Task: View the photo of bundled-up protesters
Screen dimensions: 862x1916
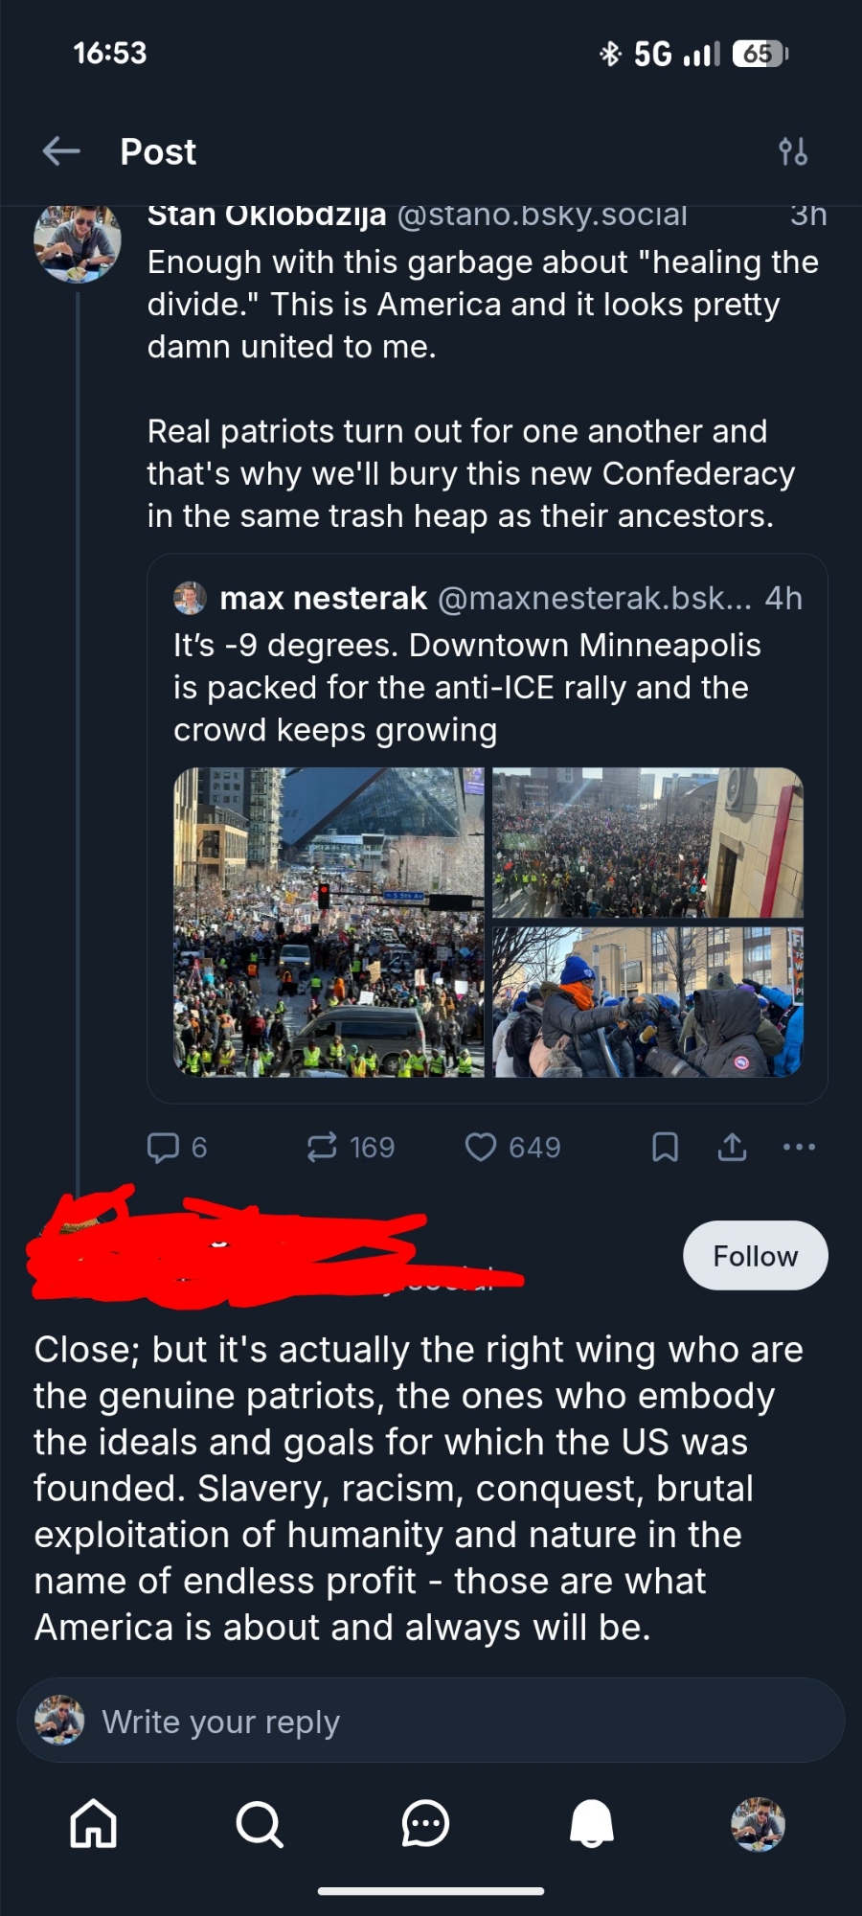Action: [x=647, y=1002]
